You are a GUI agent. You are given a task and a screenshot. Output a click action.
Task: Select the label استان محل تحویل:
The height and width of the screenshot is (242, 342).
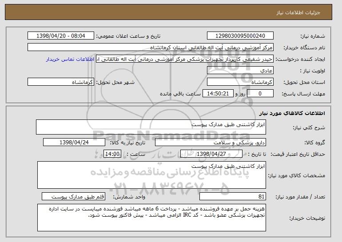pos(304,83)
